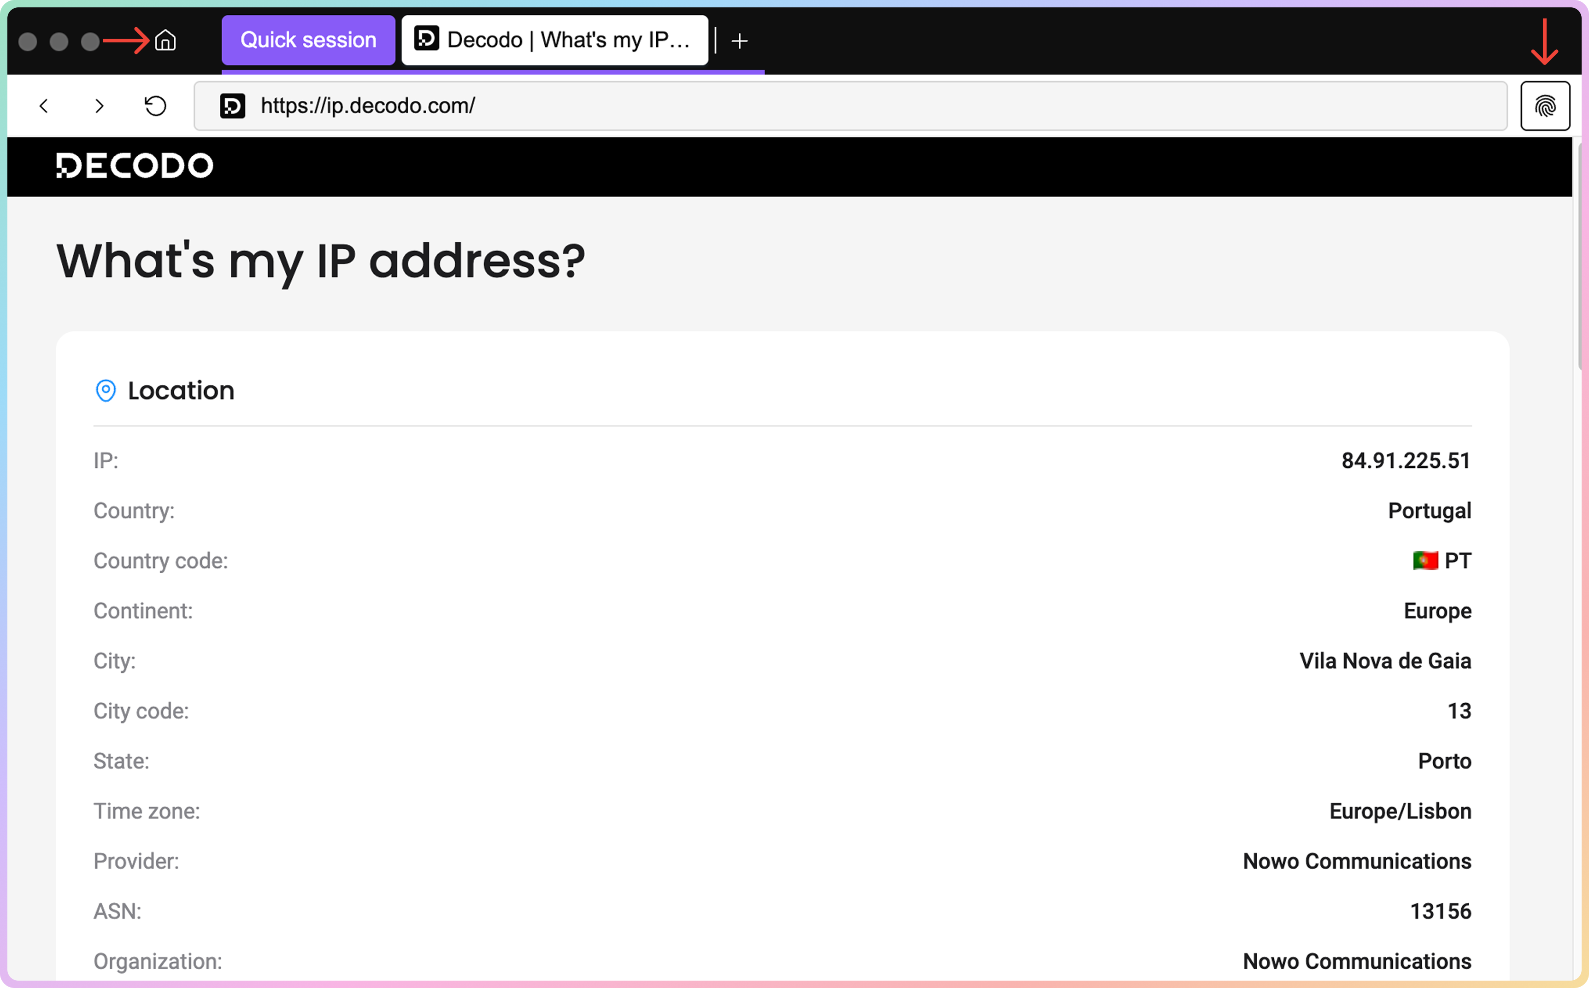Screen dimensions: 1589x988
Task: Click the Country: label
Action: coord(134,511)
